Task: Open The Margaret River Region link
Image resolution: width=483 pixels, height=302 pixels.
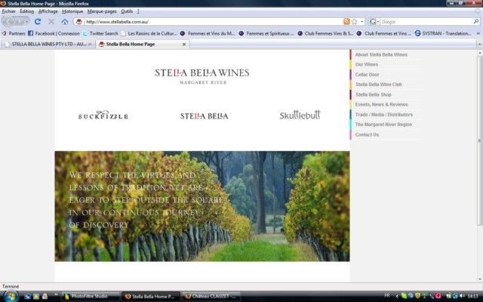Action: click(383, 125)
